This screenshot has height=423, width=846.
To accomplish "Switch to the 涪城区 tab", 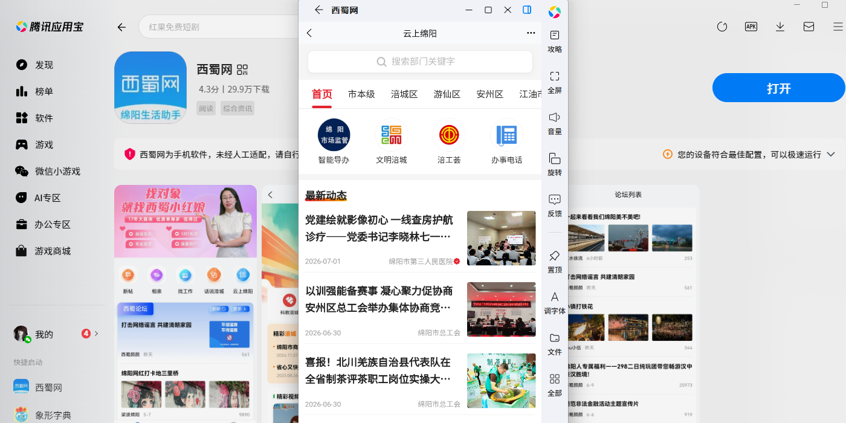I will (404, 94).
